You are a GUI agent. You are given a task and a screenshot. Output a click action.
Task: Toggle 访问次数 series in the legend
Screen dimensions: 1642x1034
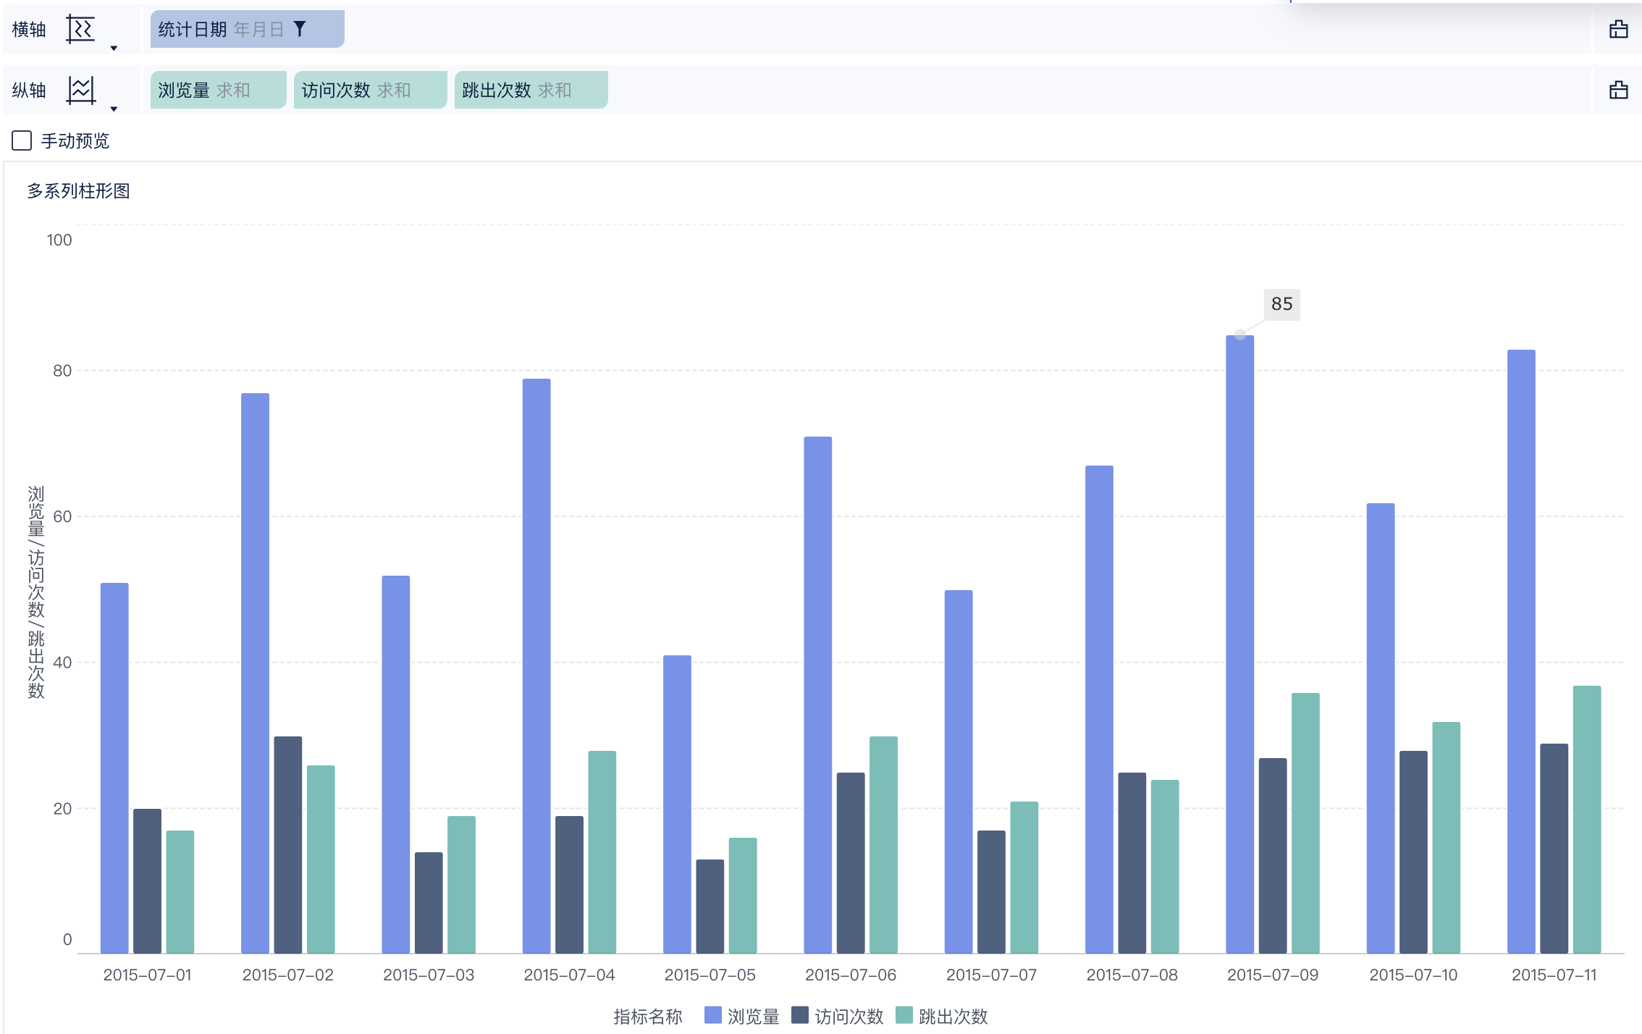(x=849, y=1017)
